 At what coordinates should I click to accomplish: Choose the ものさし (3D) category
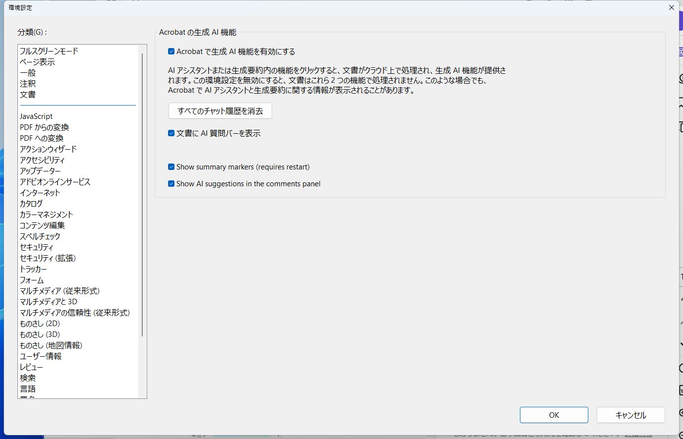click(40, 334)
